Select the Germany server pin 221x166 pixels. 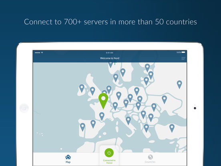pyautogui.click(x=119, y=96)
